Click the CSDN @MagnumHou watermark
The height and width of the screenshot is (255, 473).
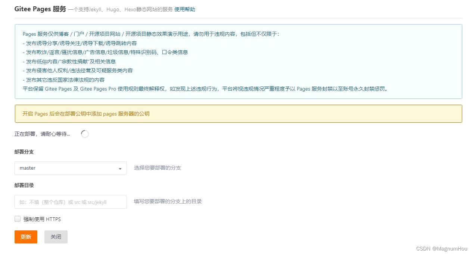[x=441, y=248]
